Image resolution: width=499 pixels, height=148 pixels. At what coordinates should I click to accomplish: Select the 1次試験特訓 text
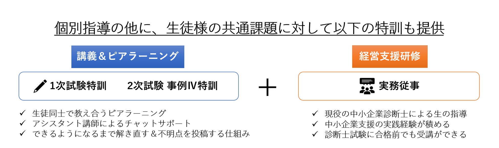click(x=78, y=86)
